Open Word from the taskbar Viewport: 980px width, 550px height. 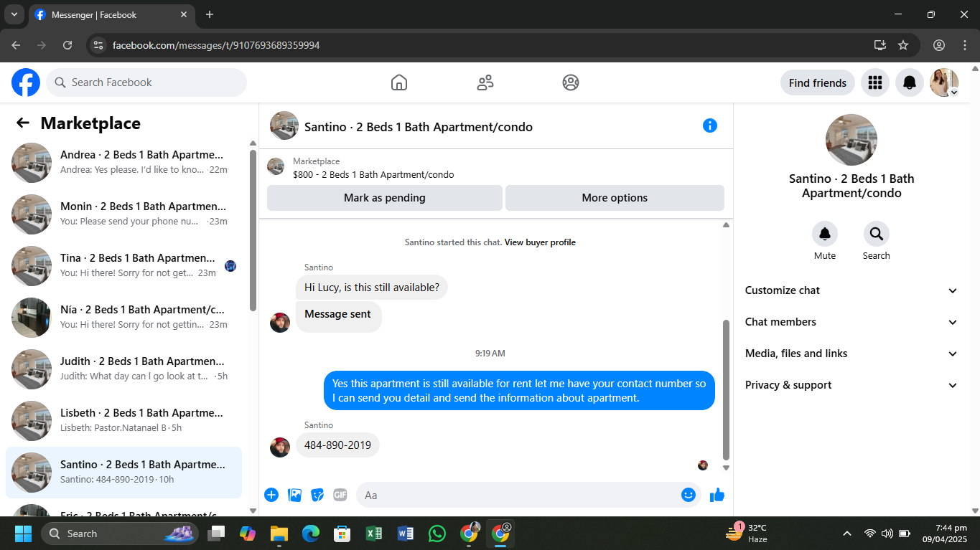405,534
